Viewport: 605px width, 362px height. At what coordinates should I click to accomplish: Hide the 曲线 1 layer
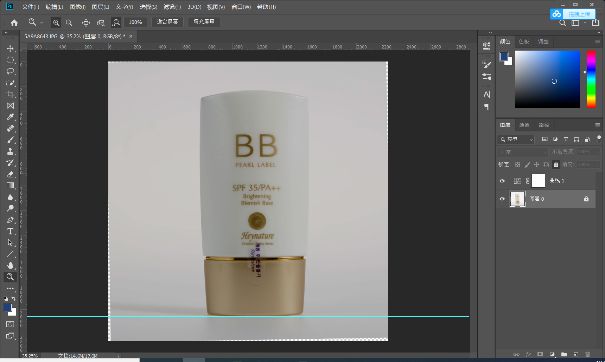coord(502,181)
